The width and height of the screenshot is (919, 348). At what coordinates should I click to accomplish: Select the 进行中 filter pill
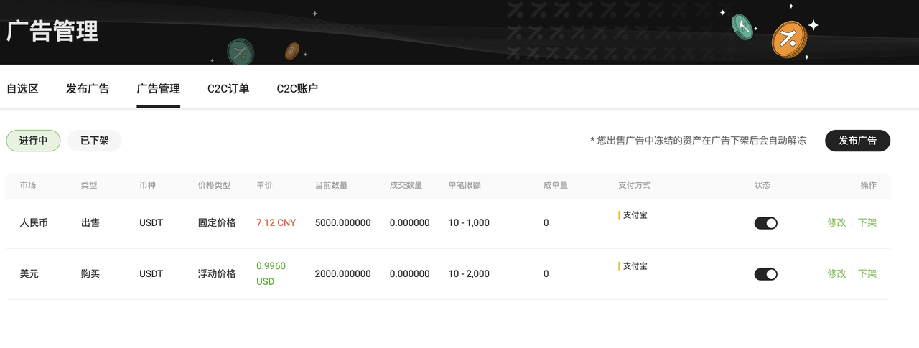point(33,141)
